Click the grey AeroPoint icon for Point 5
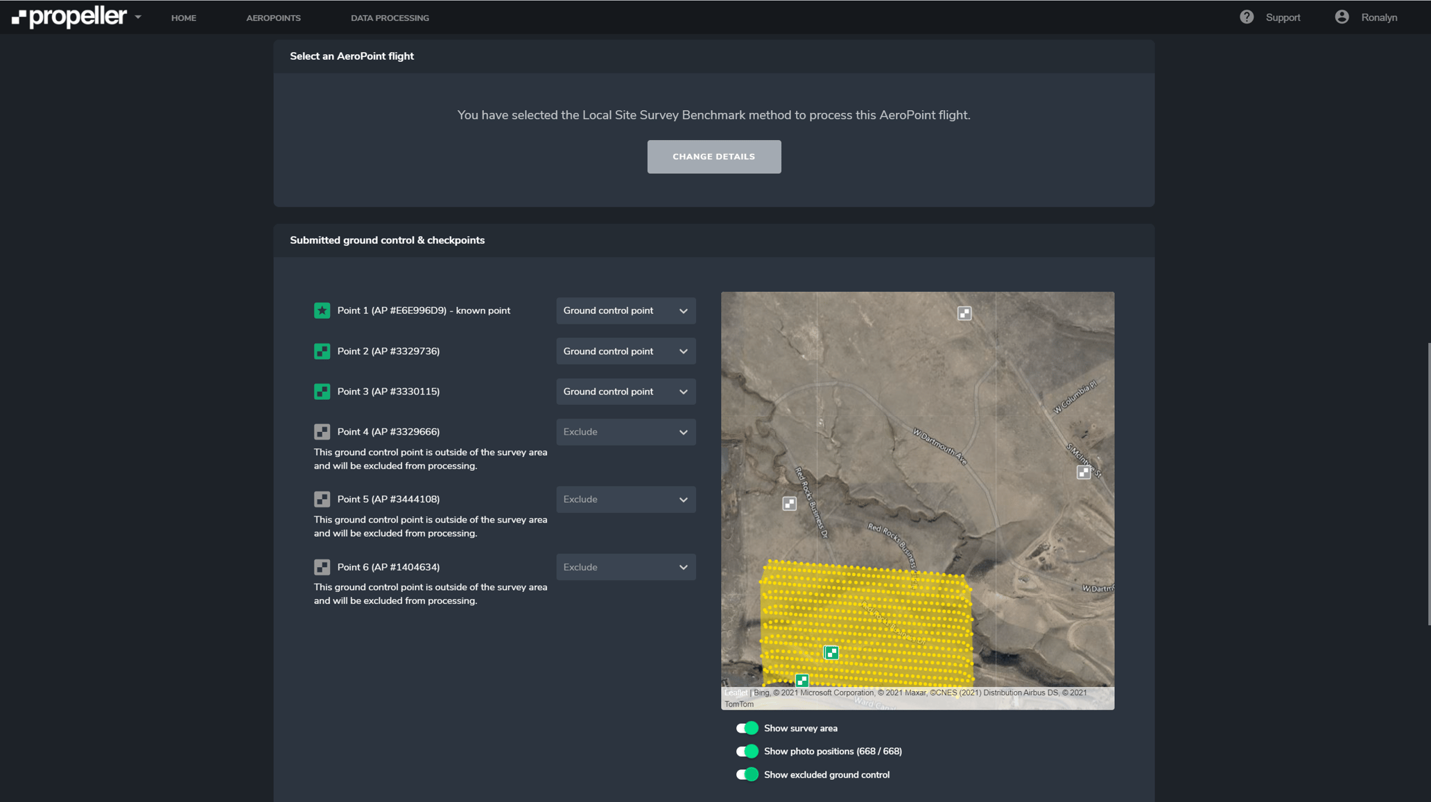The image size is (1431, 802). click(x=322, y=499)
